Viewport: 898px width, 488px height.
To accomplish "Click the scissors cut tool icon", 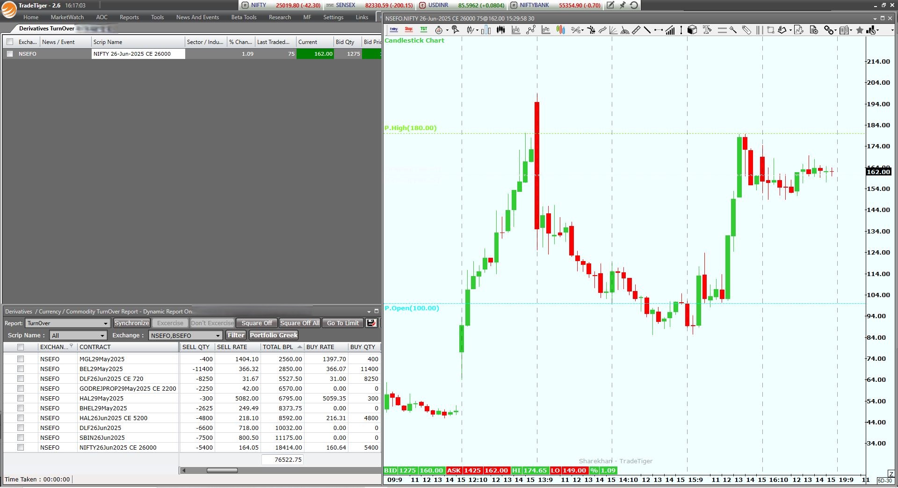I will point(576,30).
